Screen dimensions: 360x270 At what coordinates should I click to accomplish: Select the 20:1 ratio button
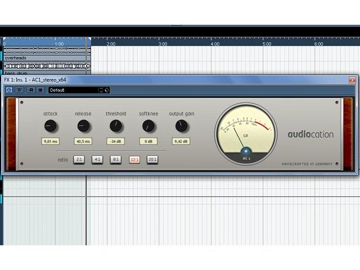tap(152, 159)
